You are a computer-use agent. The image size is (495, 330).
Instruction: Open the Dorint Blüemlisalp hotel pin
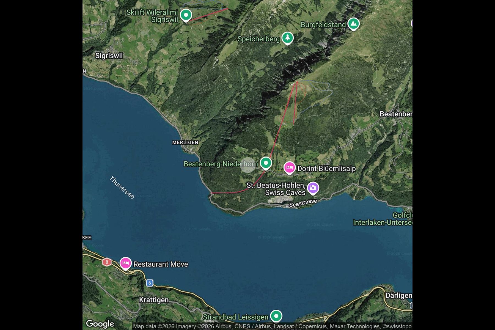(290, 168)
